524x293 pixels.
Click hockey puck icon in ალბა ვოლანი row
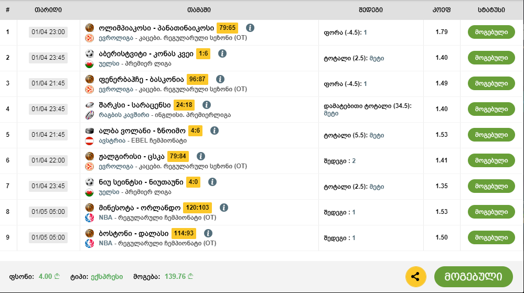[90, 131]
